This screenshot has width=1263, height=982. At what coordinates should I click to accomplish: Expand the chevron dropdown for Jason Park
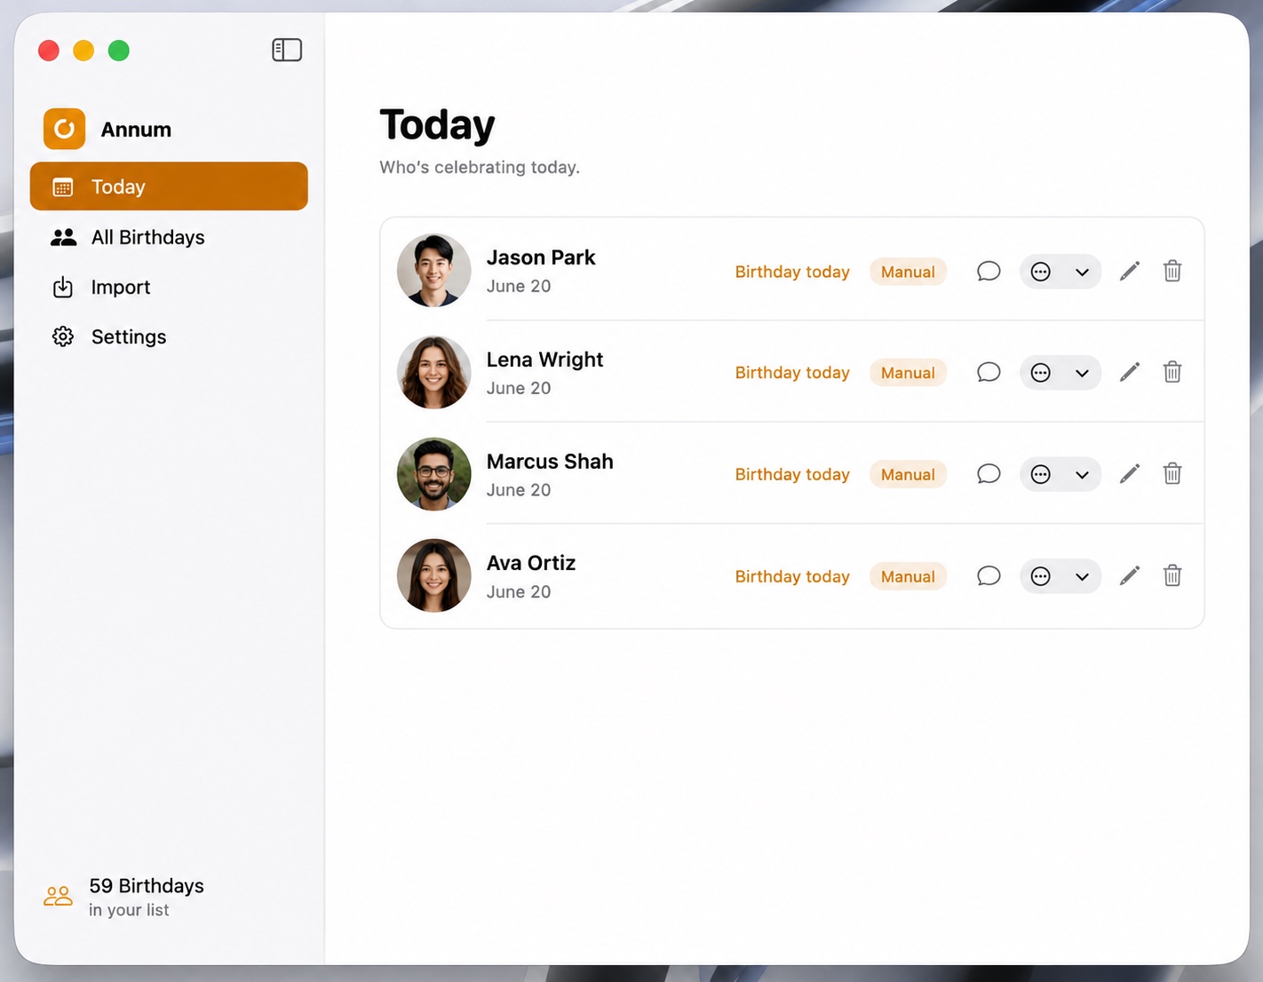[1082, 273]
